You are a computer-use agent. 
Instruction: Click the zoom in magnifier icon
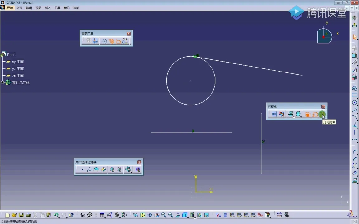[x=164, y=215]
